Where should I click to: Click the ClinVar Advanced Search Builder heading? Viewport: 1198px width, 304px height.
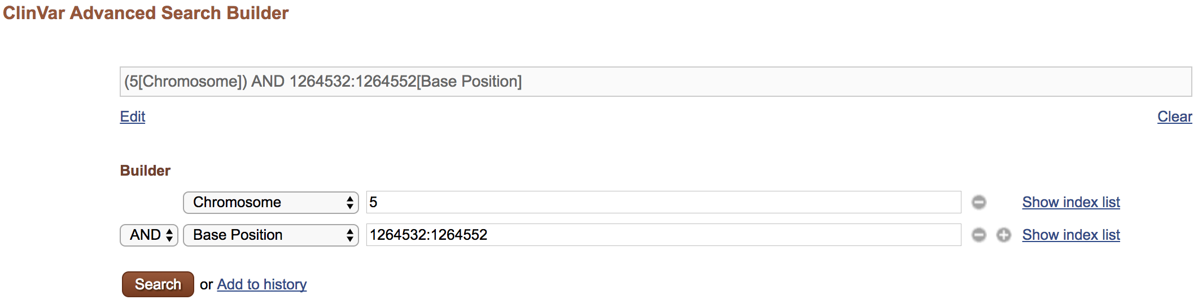[146, 13]
